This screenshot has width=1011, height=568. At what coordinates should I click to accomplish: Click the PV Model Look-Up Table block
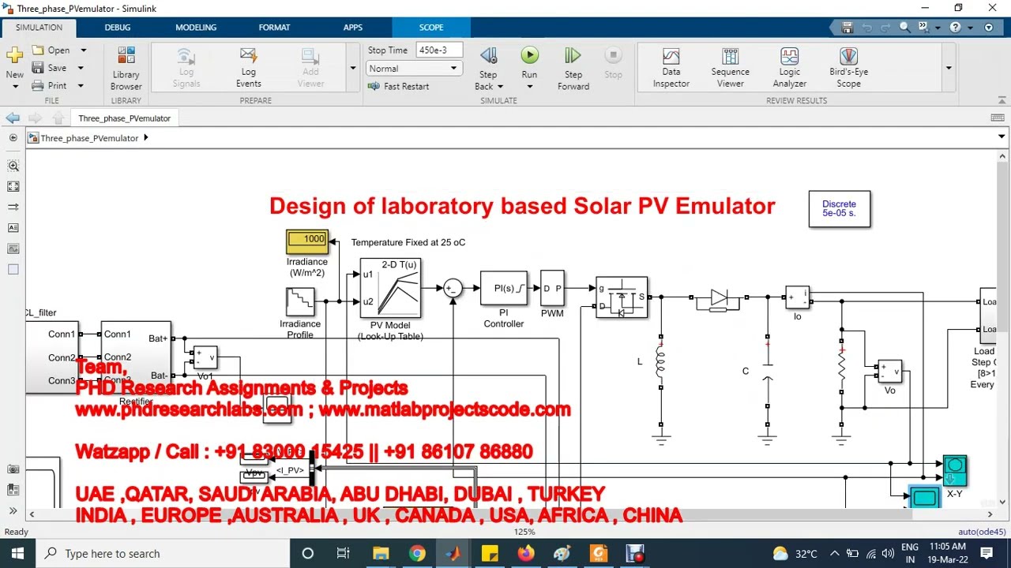(x=390, y=289)
